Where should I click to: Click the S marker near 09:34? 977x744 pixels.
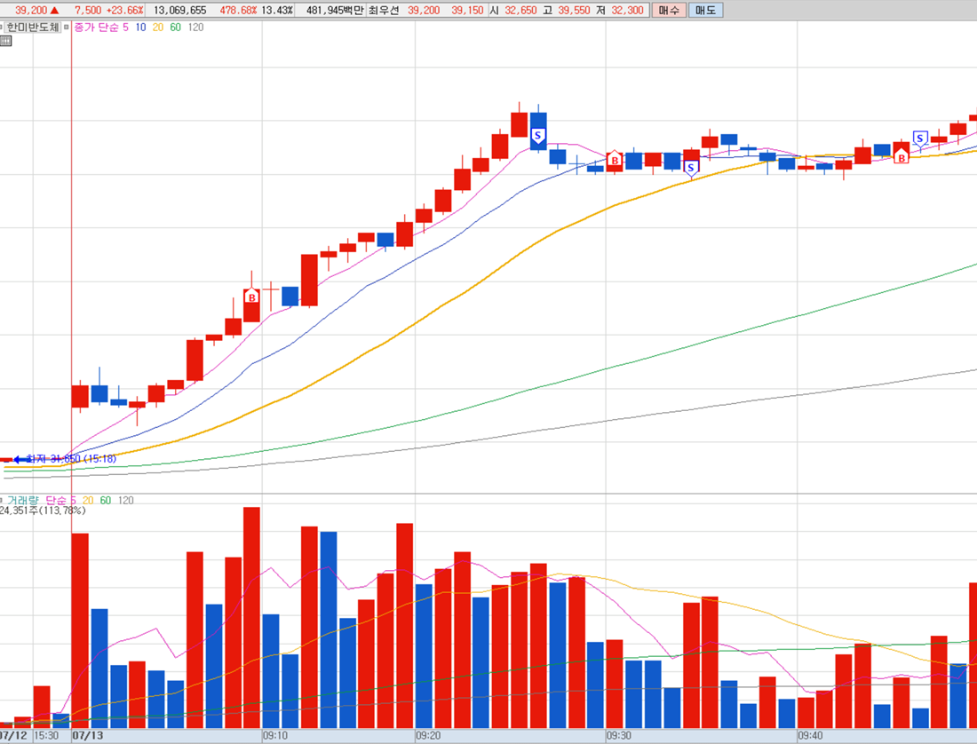(x=690, y=168)
